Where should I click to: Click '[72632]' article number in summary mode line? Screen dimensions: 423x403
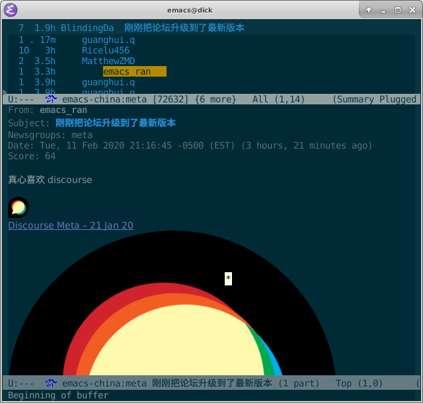171,99
